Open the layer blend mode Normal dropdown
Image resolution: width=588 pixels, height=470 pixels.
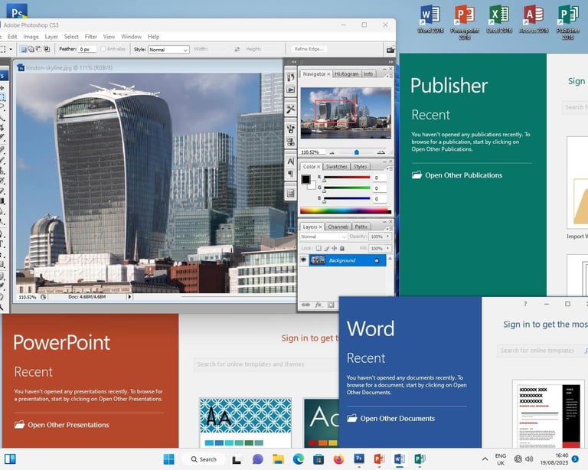coord(323,237)
